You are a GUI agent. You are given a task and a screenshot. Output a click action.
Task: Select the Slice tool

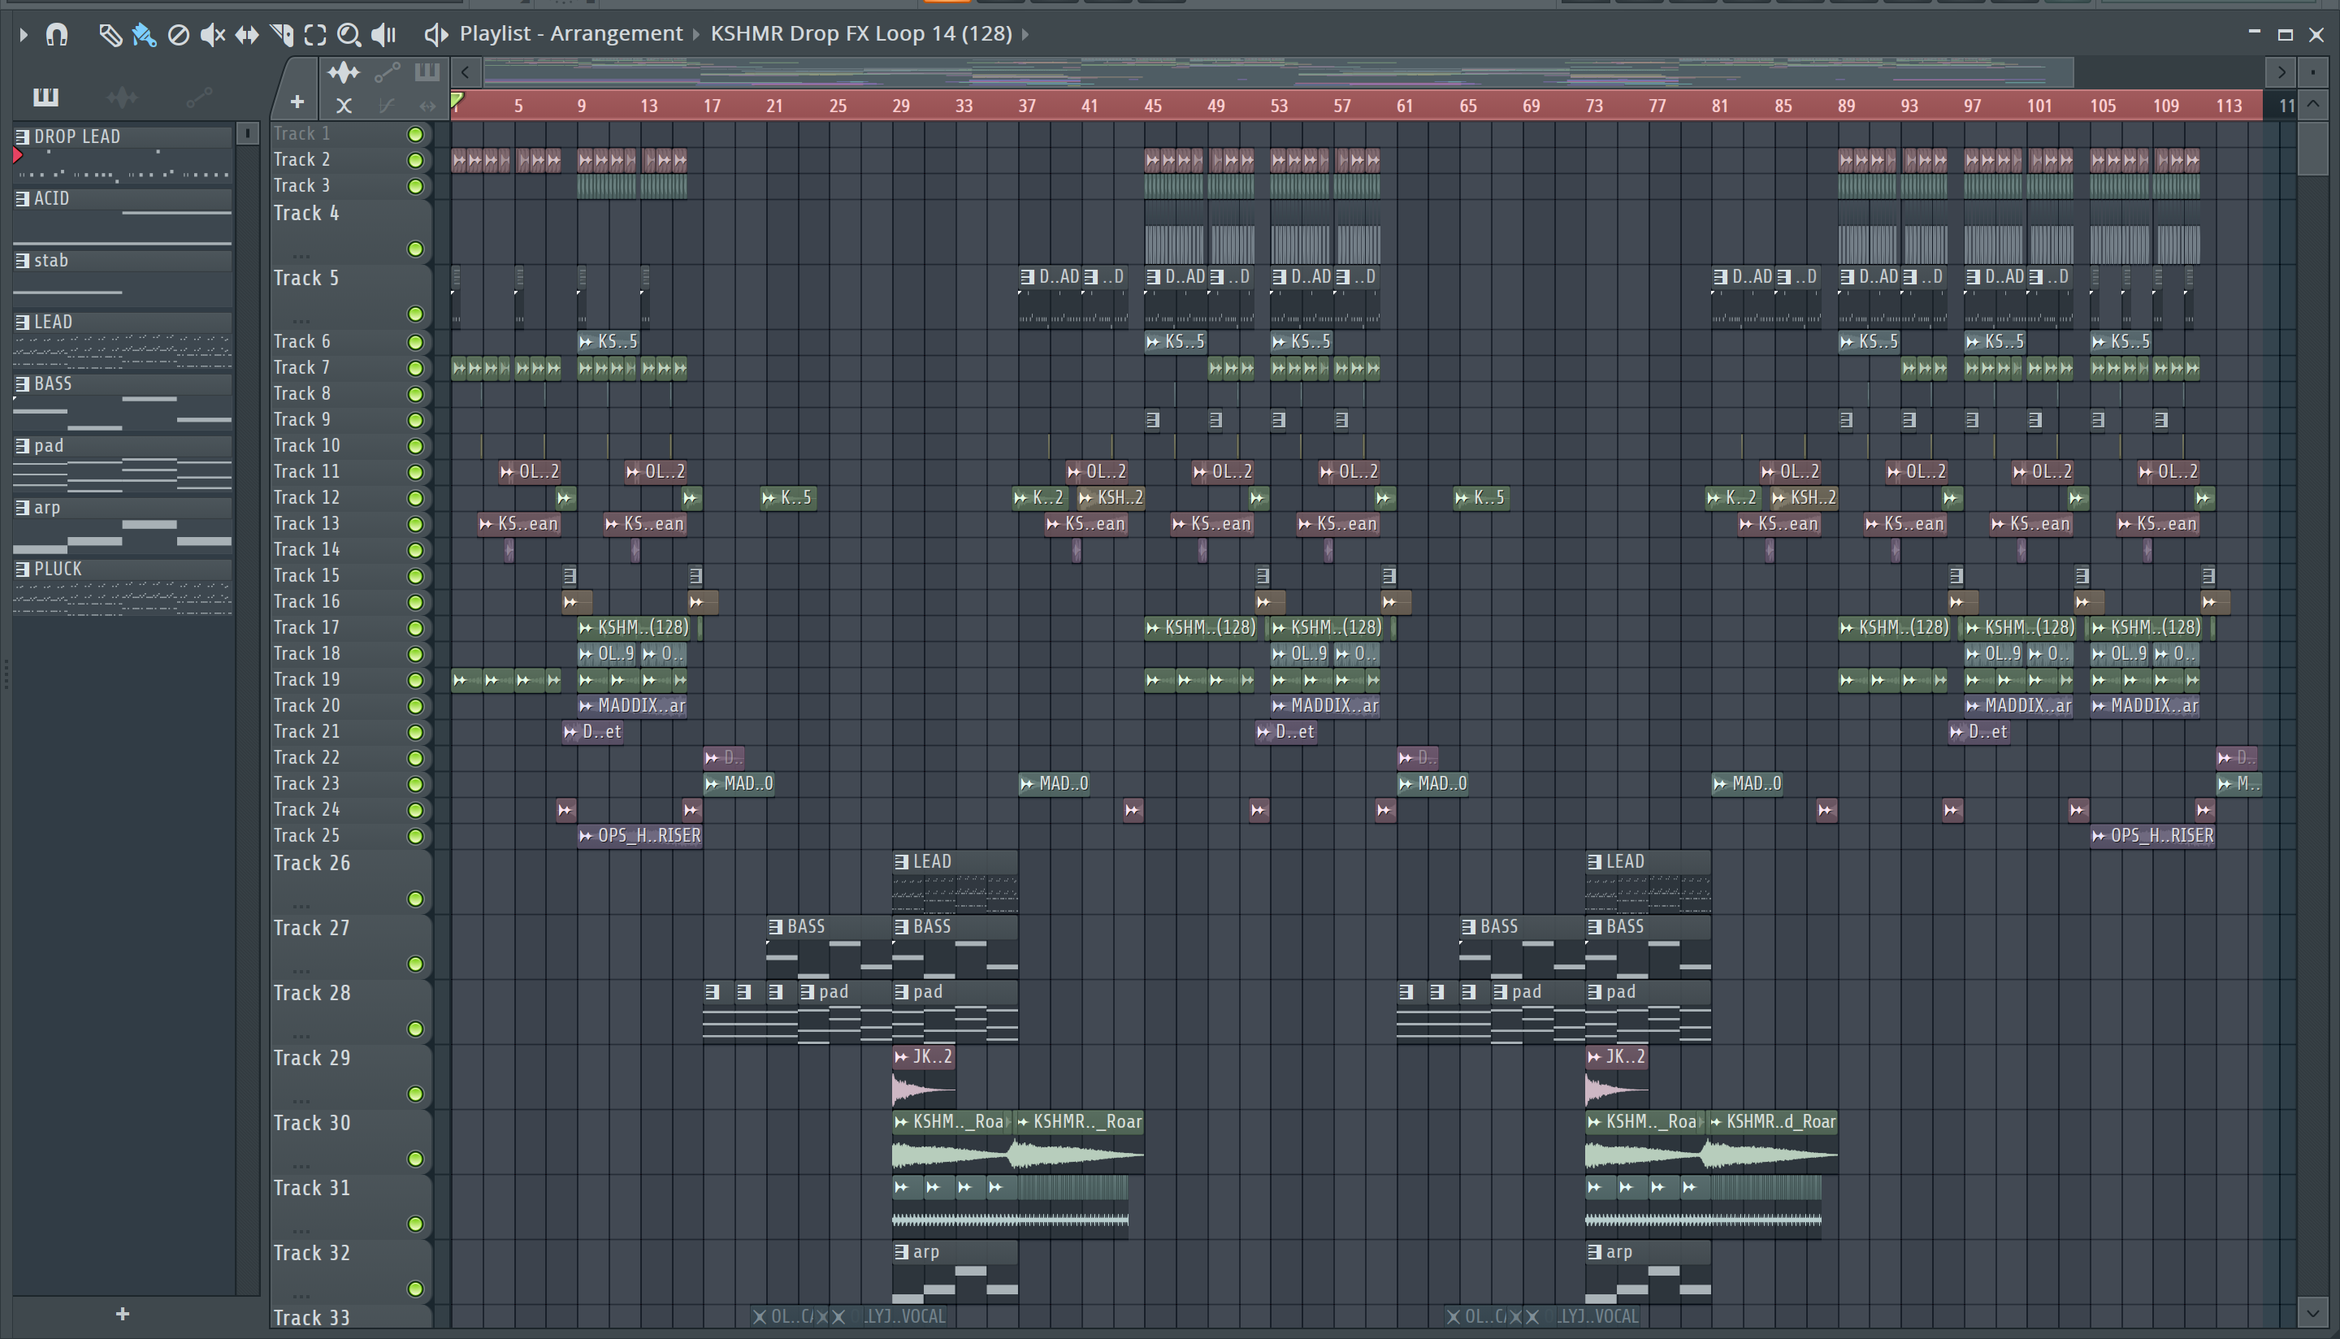pos(281,35)
